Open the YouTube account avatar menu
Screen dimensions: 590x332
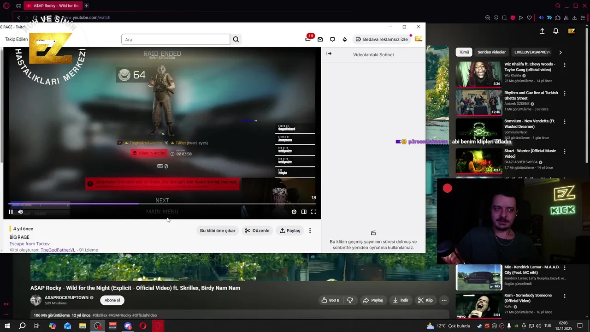point(572,31)
